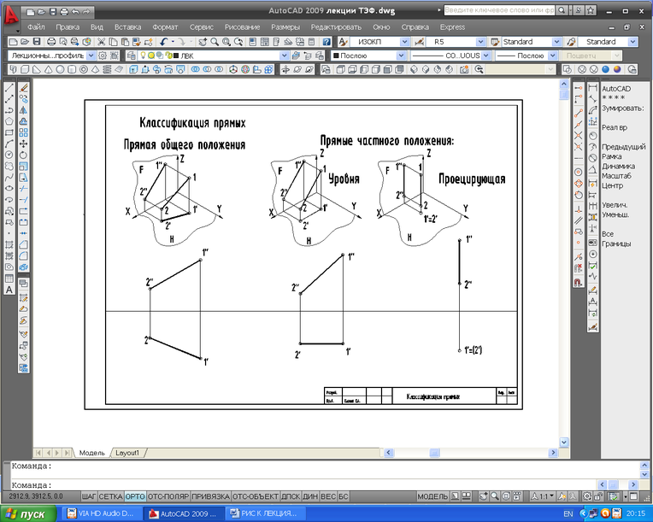Click the пуск Start button
Viewport: 653px width, 522px height.
28,513
